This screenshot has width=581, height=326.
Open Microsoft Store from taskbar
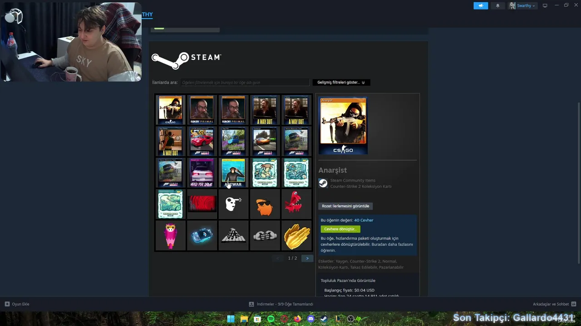tap(257, 319)
